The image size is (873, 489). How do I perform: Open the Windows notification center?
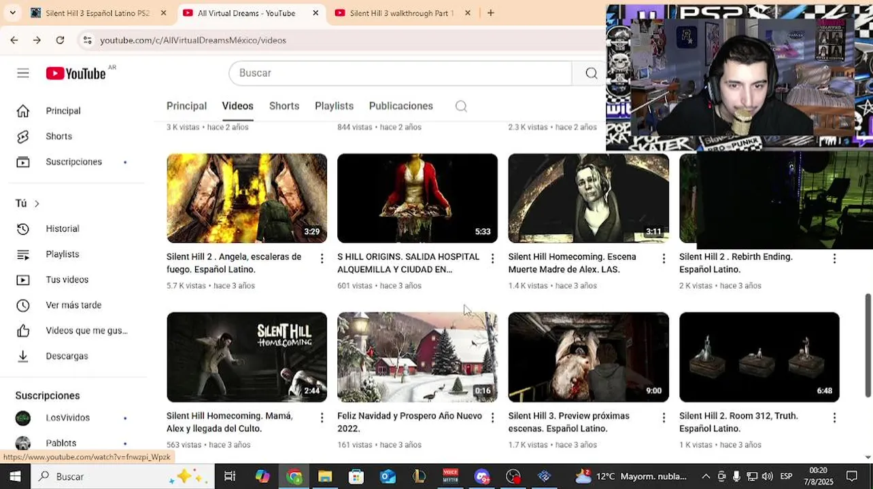click(x=852, y=477)
